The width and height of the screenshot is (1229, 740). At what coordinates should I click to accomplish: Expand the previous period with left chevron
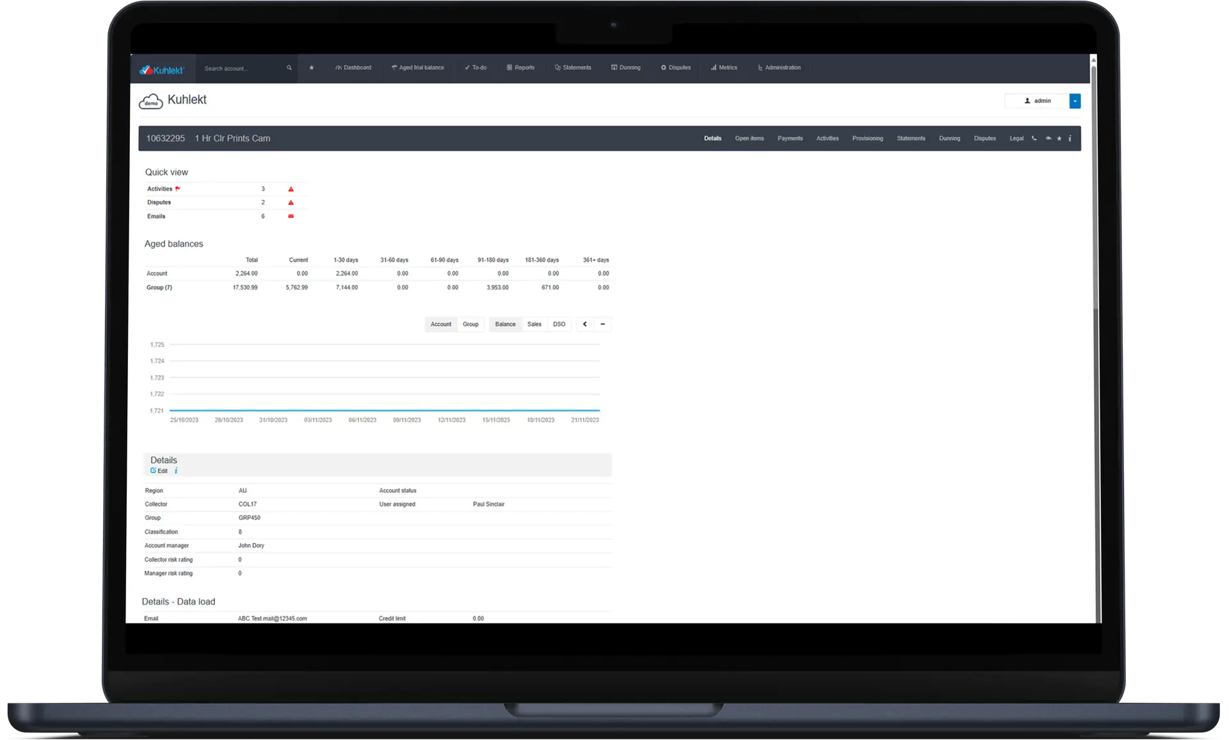tap(584, 324)
